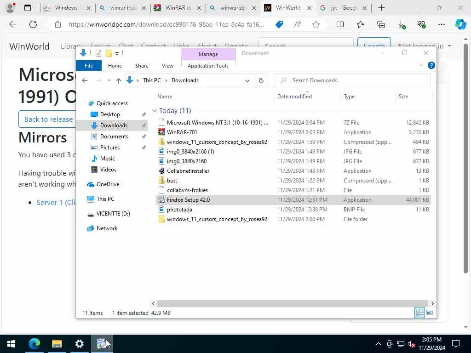Open the notification center
This screenshot has width=471, height=353.
(x=456, y=344)
